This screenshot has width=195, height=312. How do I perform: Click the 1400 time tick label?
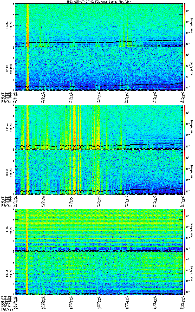tap(15, 308)
